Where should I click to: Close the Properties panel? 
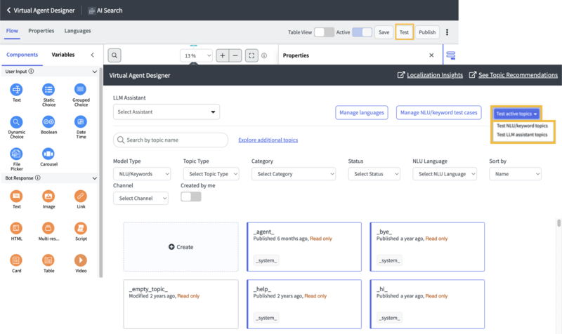coord(431,55)
